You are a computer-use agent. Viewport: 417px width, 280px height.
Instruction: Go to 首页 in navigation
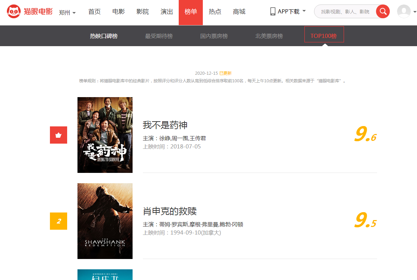pyautogui.click(x=94, y=12)
